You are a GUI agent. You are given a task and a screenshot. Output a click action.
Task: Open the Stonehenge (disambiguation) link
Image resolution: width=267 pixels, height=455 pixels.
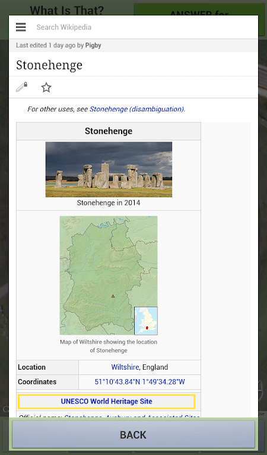coord(136,109)
